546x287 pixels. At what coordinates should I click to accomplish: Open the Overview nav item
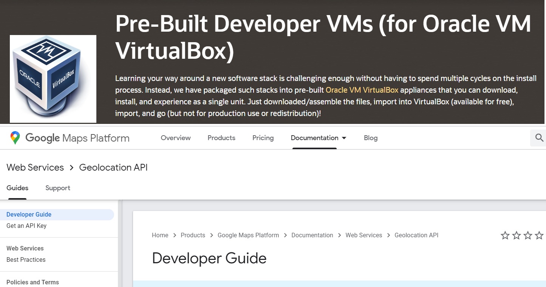coord(176,138)
